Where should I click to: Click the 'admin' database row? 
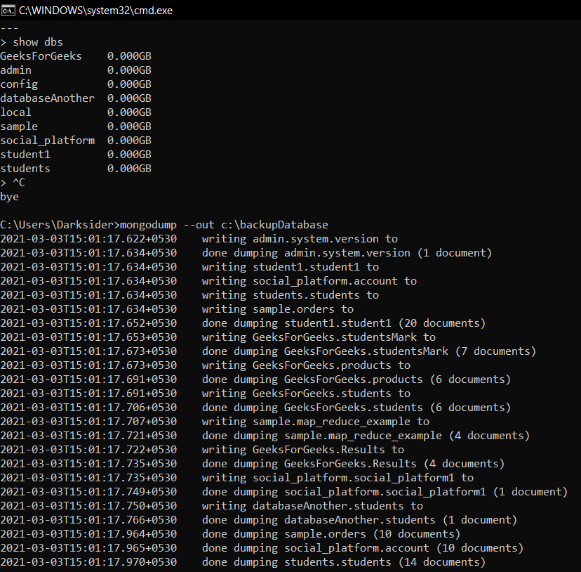click(x=76, y=70)
